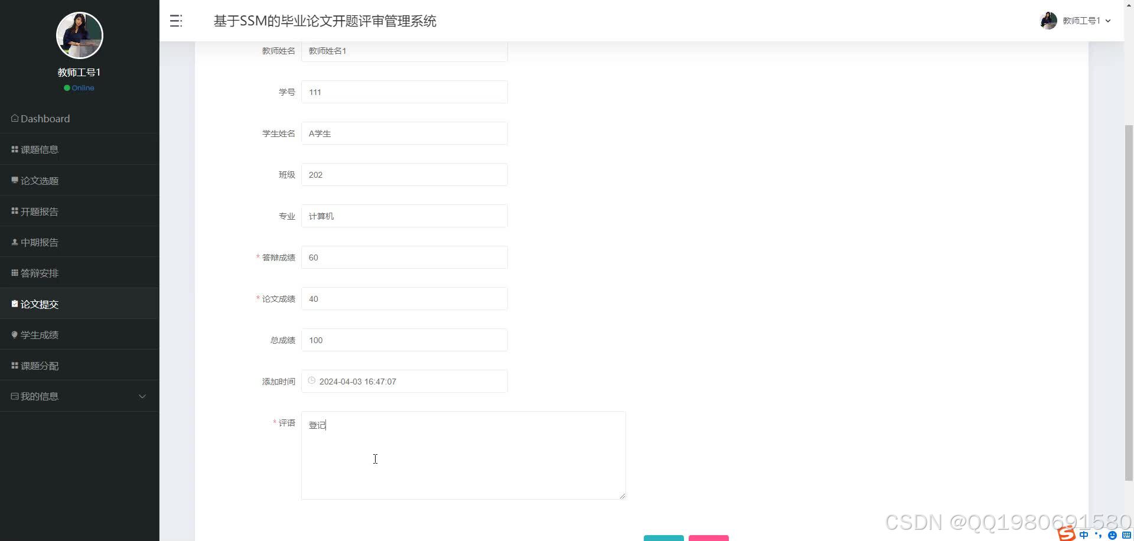Select the Dashboard home icon
1134x541 pixels.
click(14, 118)
